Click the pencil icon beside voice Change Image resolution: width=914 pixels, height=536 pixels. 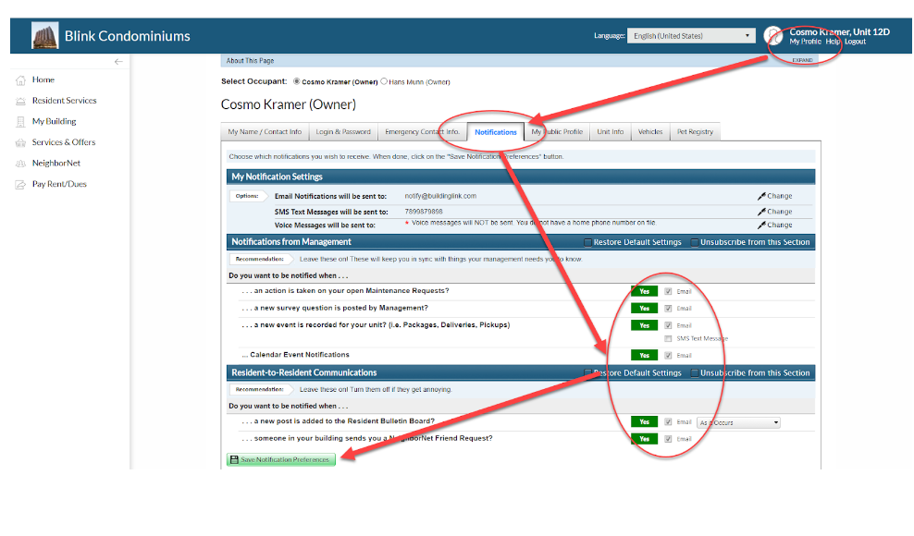761,225
